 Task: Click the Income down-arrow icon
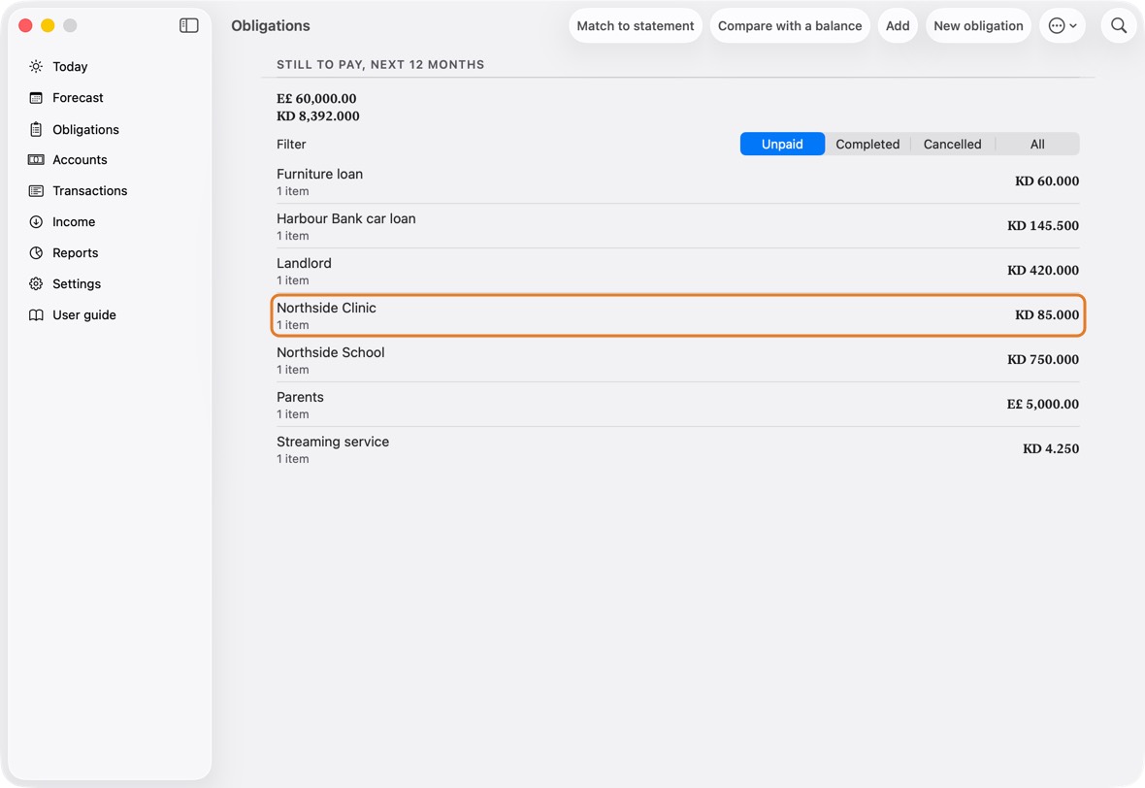pyautogui.click(x=36, y=222)
